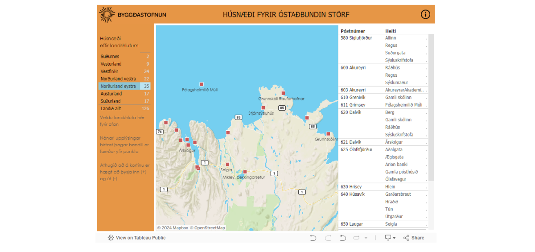Image resolution: width=535 pixels, height=252 pixels.
Task: Click the Tableau undo arrow icon
Action: [313, 238]
